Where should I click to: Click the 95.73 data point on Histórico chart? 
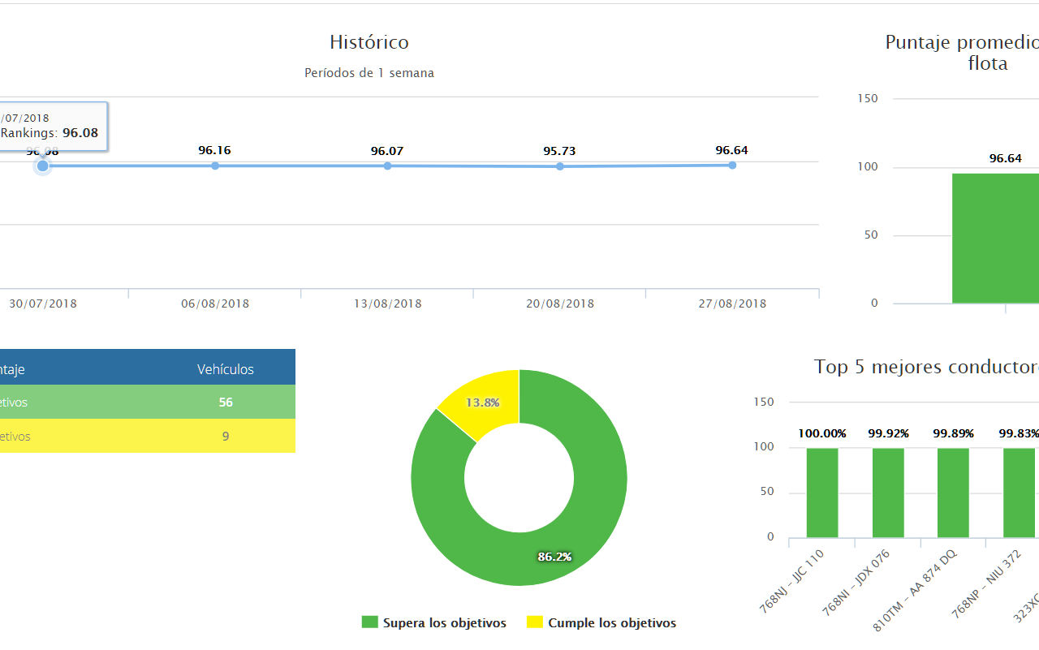pos(560,166)
